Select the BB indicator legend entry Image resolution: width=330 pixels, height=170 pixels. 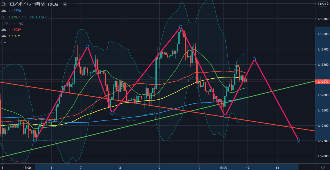tap(24, 17)
